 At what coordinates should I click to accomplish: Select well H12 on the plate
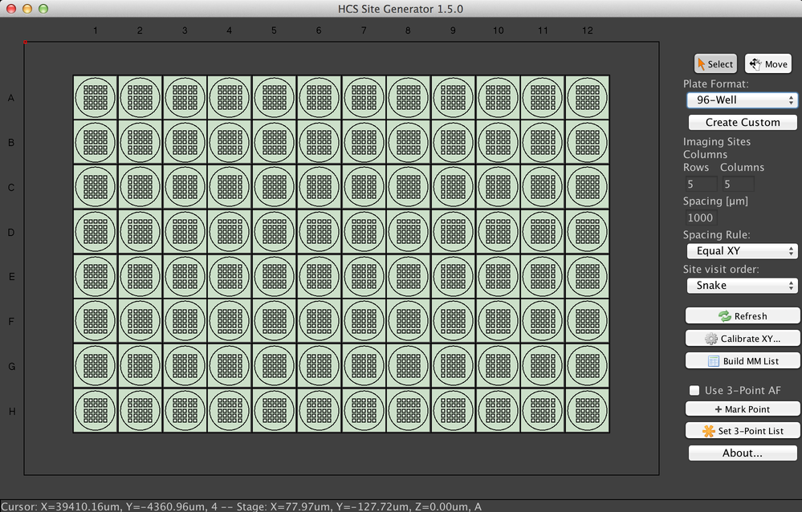tap(587, 411)
